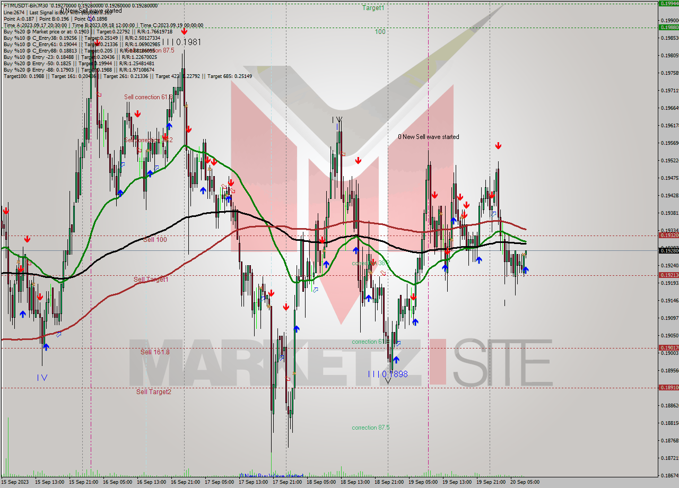
Task: Click the blue 'I V' label at chart bottom-left
Action: tap(42, 378)
